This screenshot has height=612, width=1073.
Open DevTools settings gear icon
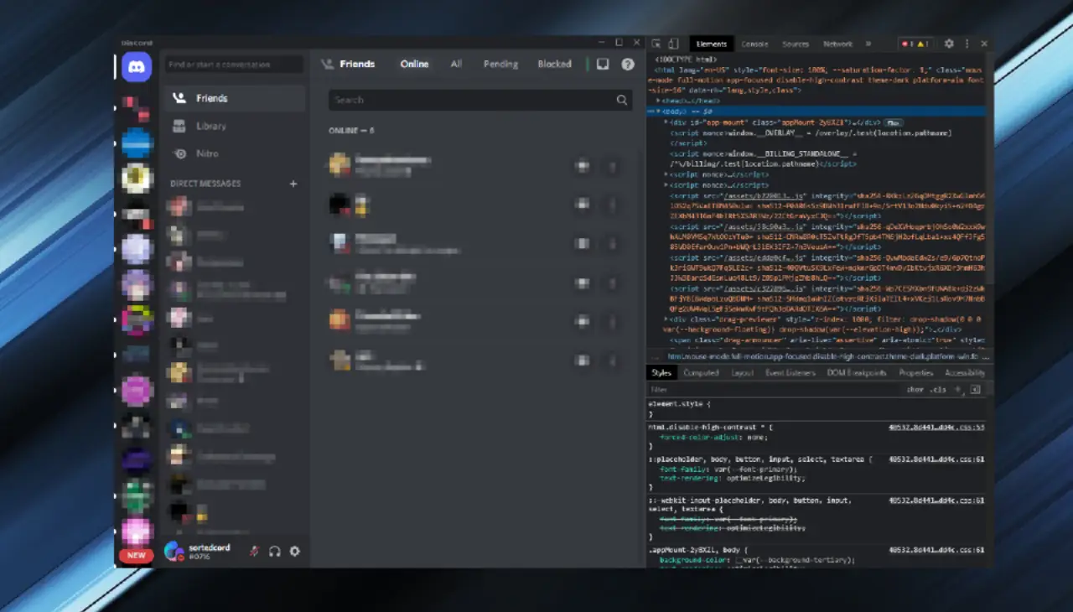[x=949, y=44]
